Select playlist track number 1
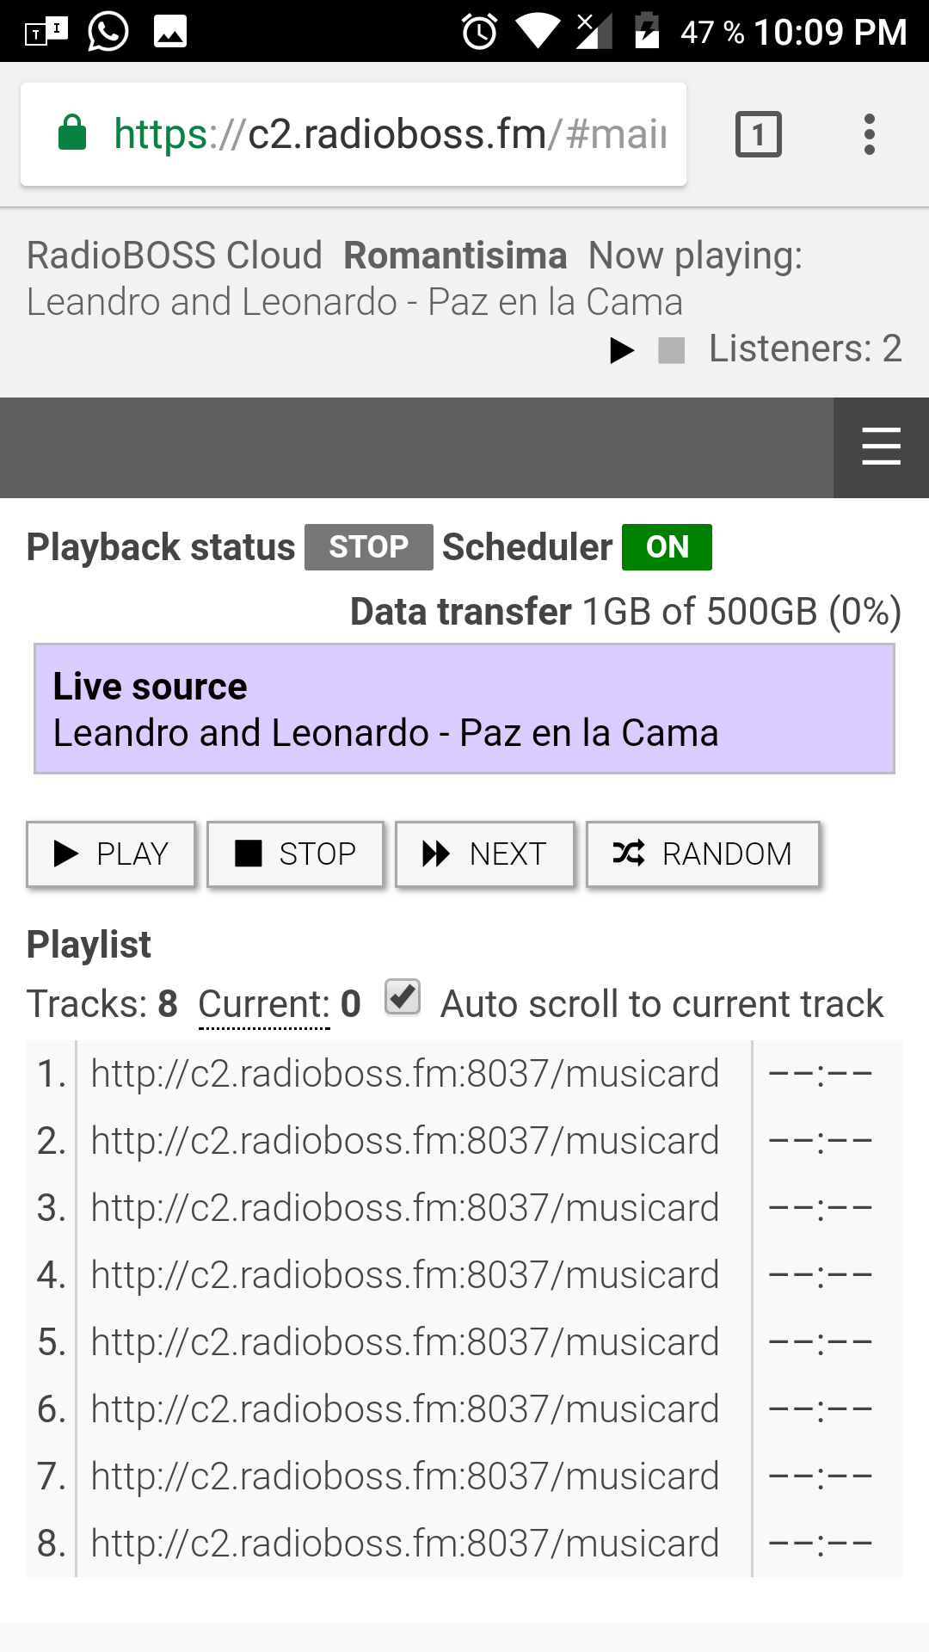The image size is (929, 1652). [x=404, y=1074]
